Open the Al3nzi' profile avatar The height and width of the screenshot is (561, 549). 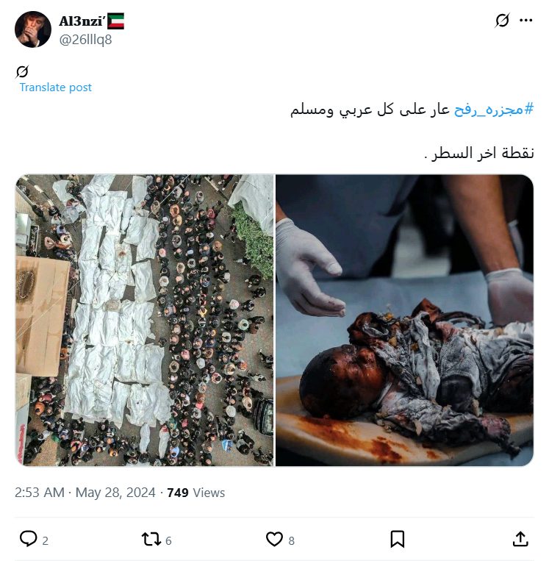[x=33, y=29]
